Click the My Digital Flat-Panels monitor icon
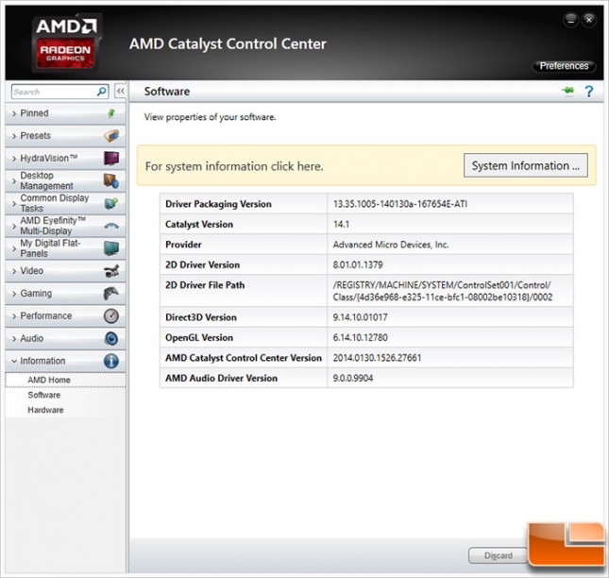The width and height of the screenshot is (609, 578). click(111, 248)
